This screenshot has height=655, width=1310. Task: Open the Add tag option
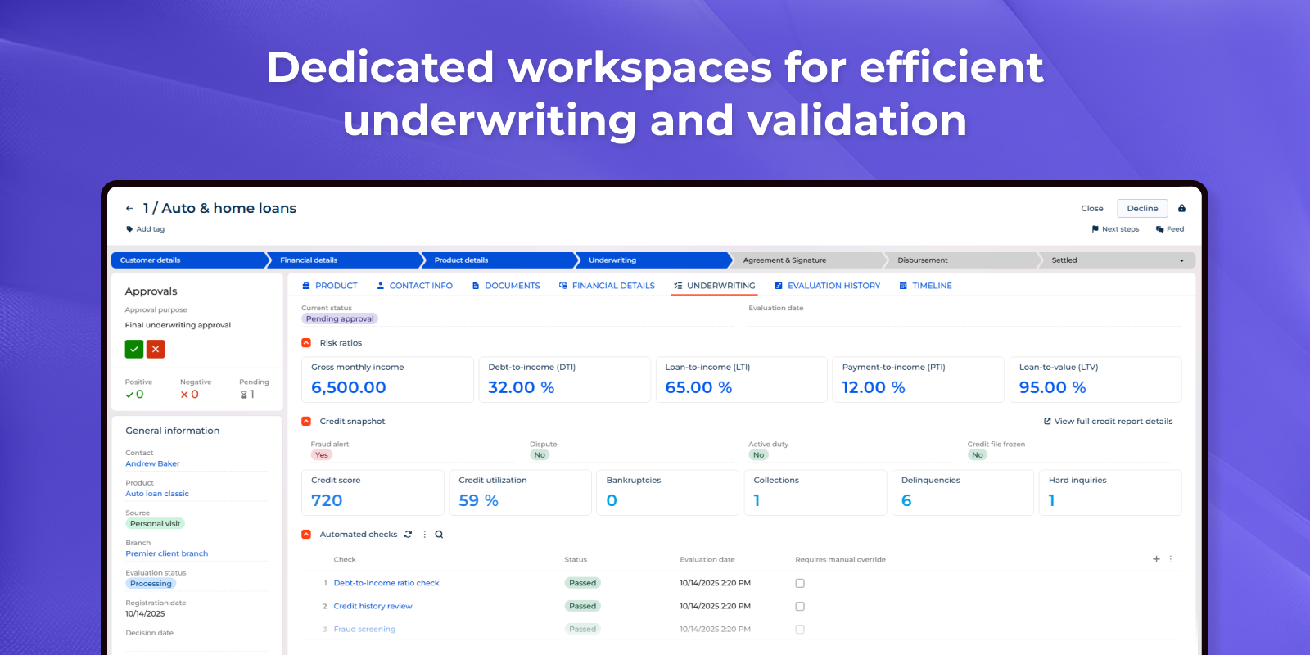(x=146, y=229)
